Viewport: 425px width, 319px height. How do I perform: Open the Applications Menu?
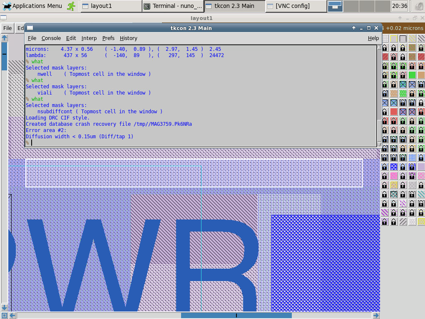32,6
